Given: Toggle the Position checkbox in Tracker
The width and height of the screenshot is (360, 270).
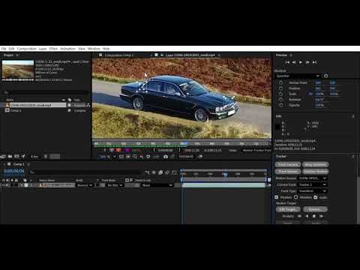Looking at the screenshot, I should (277, 197).
